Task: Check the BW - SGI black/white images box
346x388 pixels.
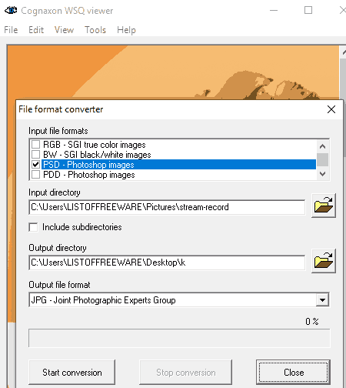Action: pyautogui.click(x=35, y=155)
